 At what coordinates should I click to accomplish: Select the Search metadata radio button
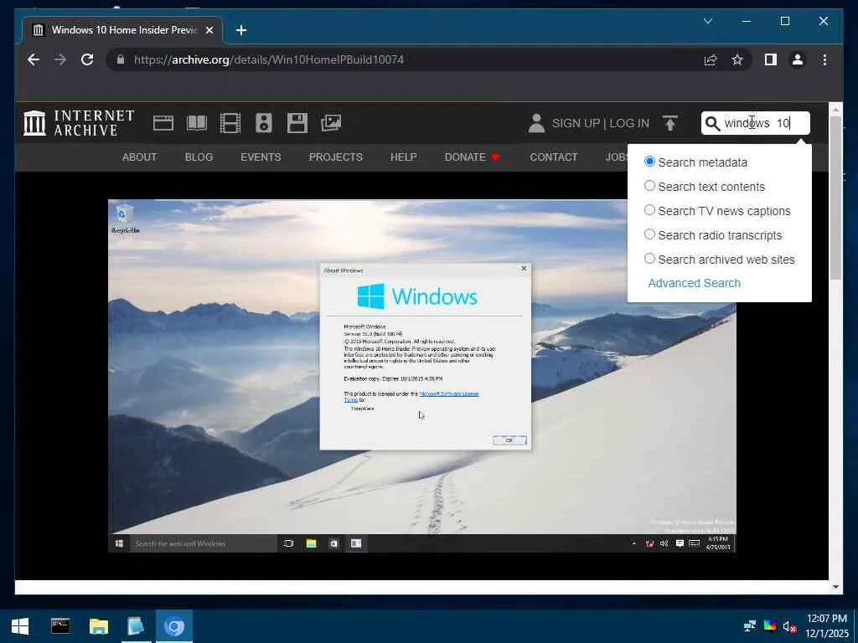[x=649, y=162]
